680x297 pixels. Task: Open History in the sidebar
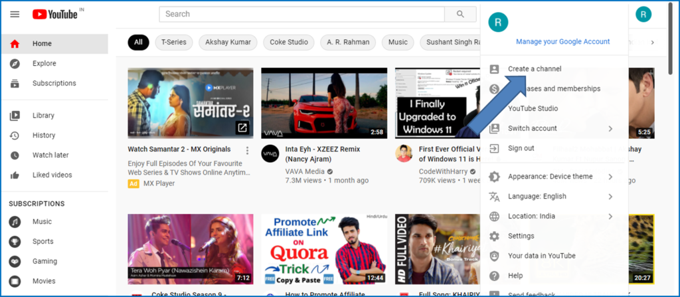point(54,136)
